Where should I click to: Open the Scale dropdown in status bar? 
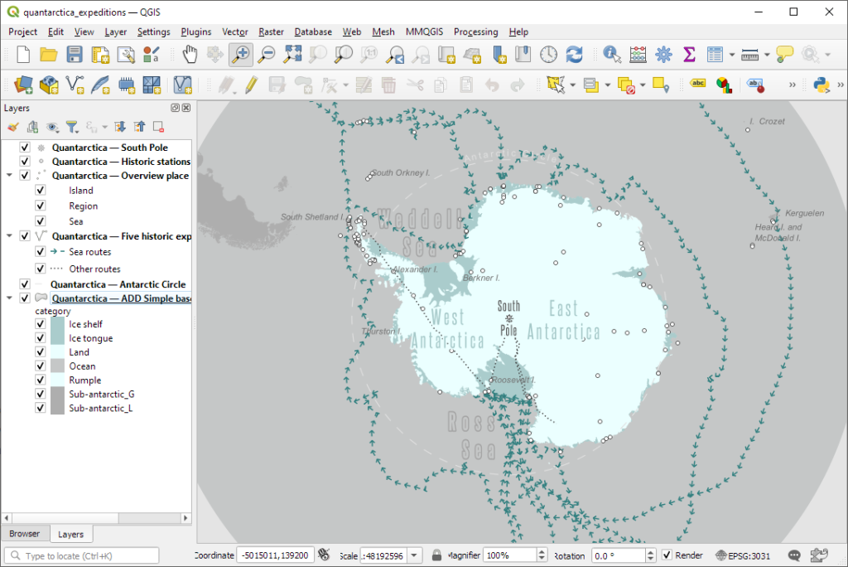(414, 555)
